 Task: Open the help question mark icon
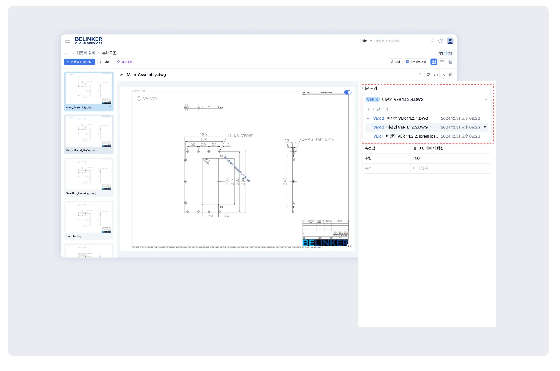click(x=441, y=41)
